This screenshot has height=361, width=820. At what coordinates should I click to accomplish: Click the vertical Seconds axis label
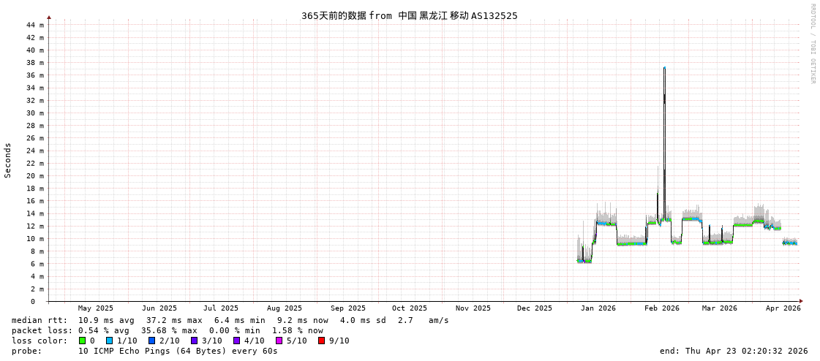click(x=8, y=160)
